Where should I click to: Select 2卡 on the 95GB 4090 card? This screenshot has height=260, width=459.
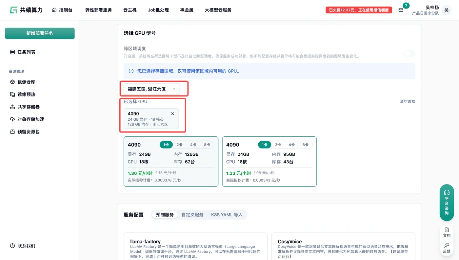[x=278, y=145]
